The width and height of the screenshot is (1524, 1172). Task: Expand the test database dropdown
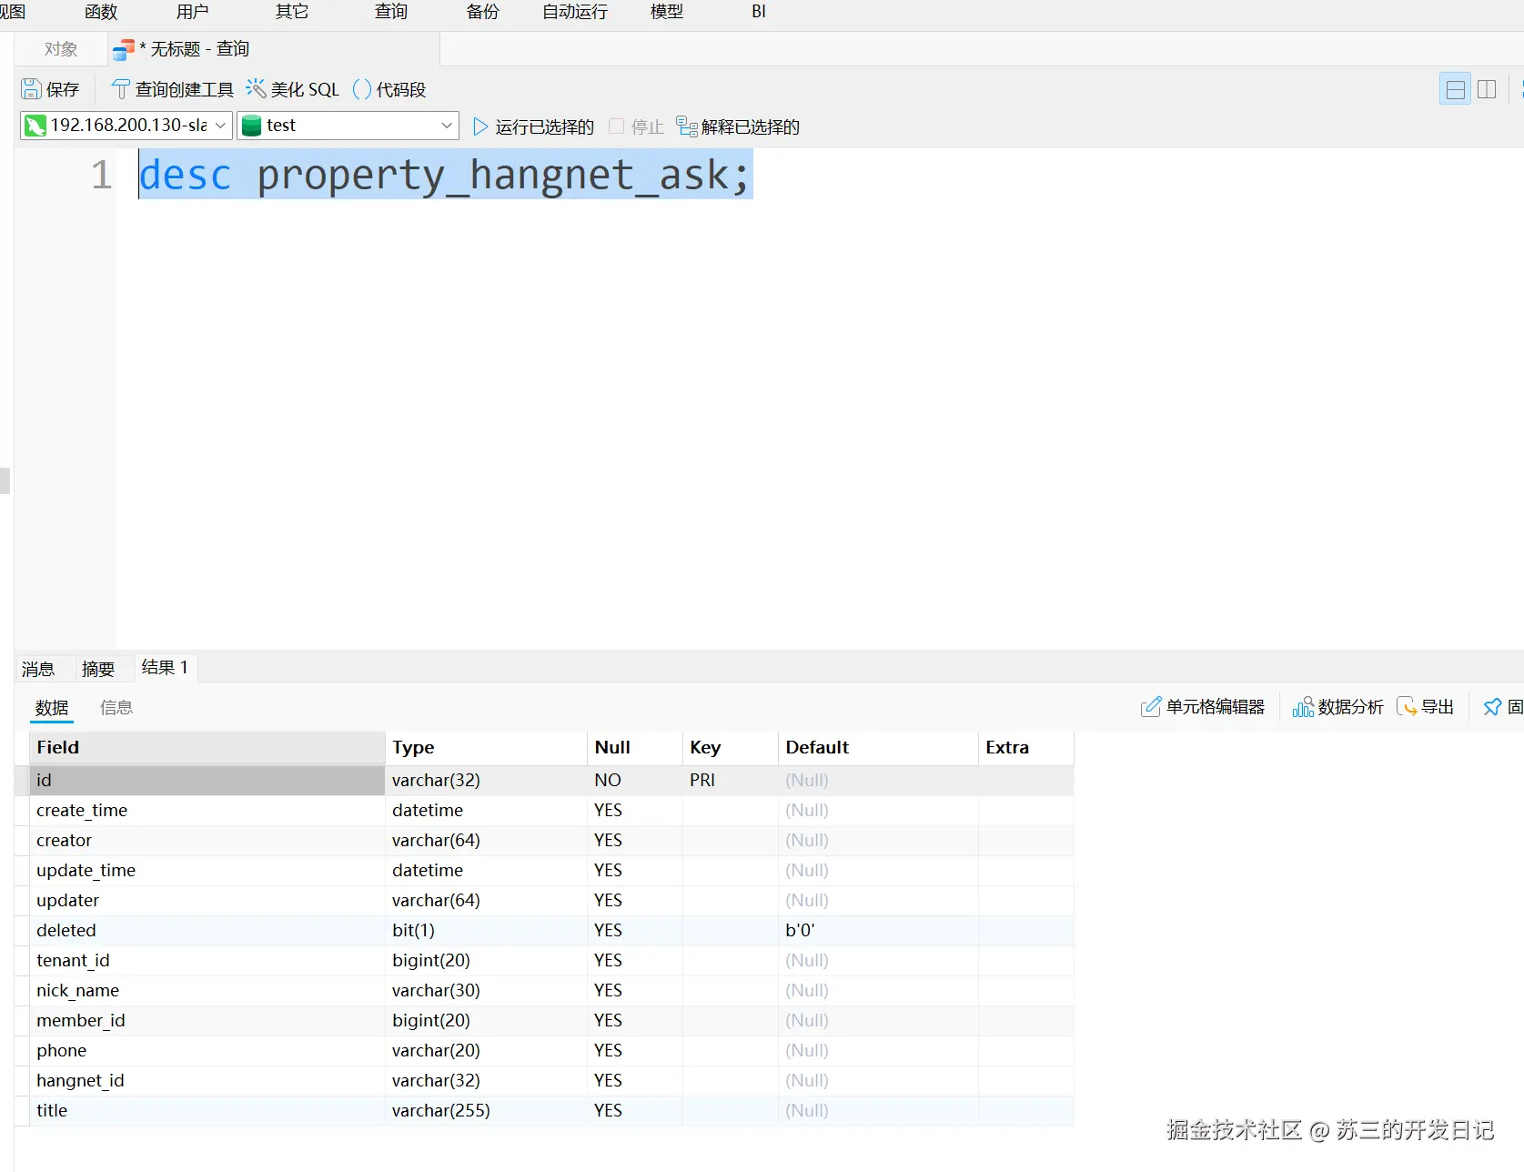coord(348,126)
